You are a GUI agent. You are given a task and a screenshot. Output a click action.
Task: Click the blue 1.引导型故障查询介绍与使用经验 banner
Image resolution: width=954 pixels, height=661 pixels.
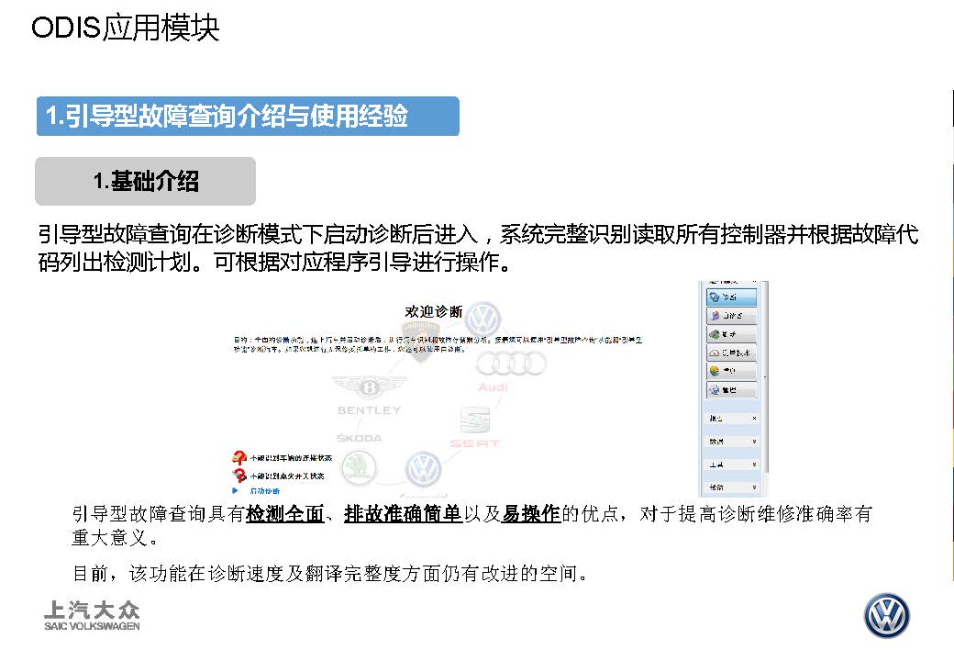coord(248,116)
